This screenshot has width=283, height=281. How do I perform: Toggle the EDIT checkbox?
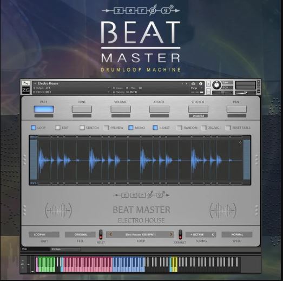point(57,127)
